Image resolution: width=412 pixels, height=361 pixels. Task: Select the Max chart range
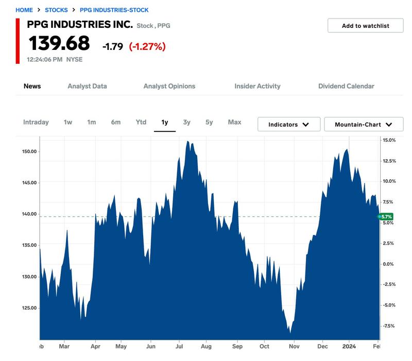(x=234, y=122)
